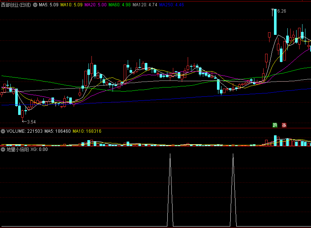Click the 西部创业(日线) chart title
This screenshot has width=311, height=228.
[16, 5]
